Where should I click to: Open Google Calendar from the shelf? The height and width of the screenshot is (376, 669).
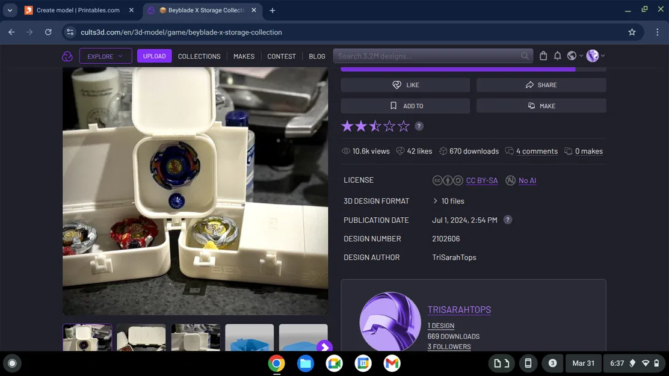point(363,363)
